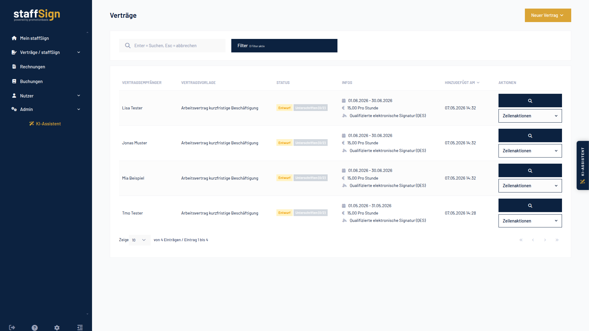Open the Filter panel
This screenshot has width=589, height=331.
pyautogui.click(x=284, y=46)
